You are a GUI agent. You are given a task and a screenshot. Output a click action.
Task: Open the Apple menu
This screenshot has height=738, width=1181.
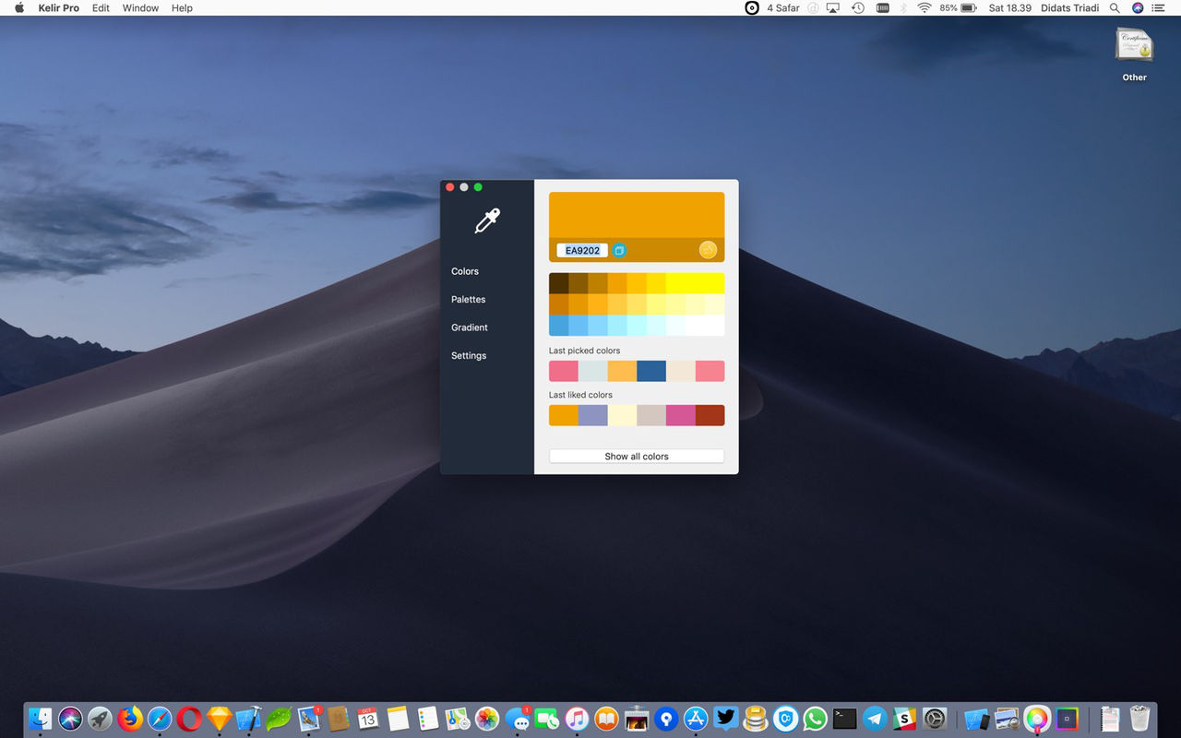(x=19, y=7)
